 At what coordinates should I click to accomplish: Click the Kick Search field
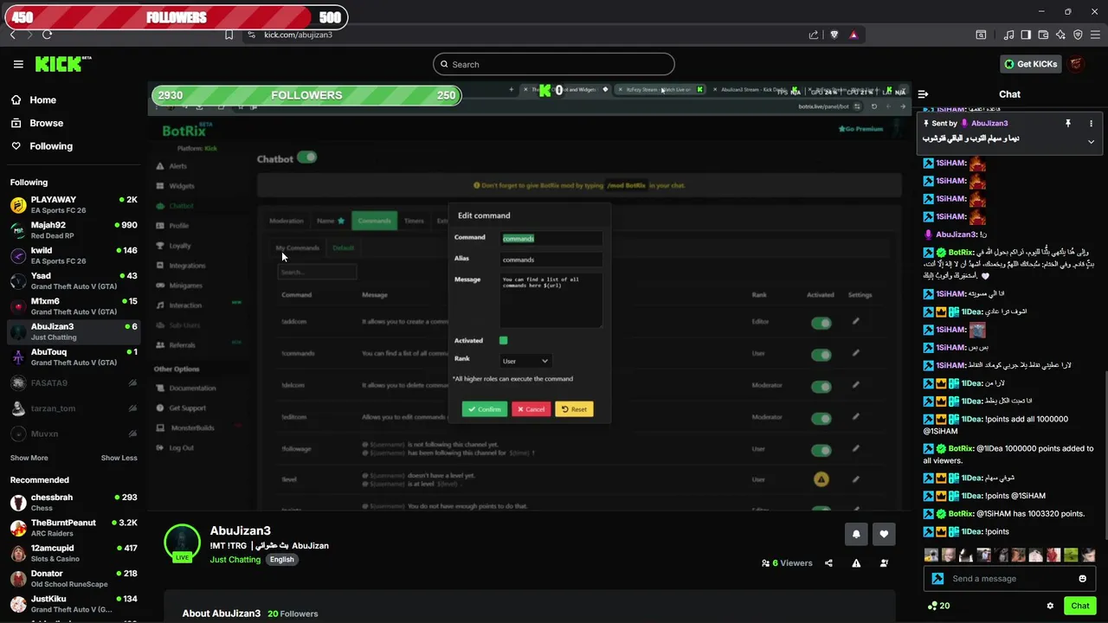[x=554, y=64]
